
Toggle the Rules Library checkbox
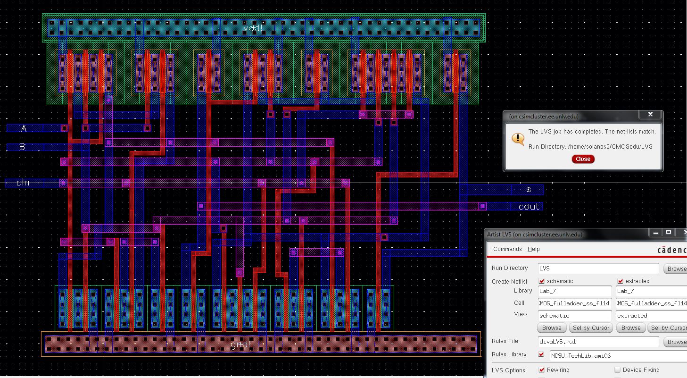point(541,354)
